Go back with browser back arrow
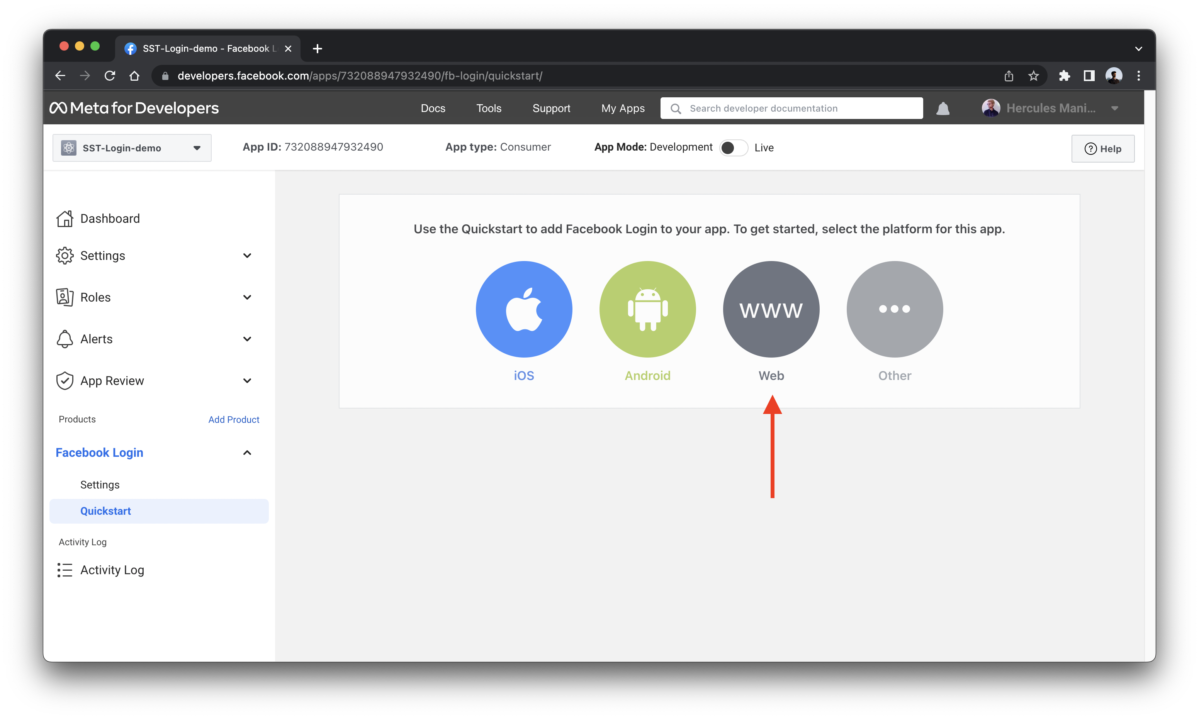The image size is (1199, 719). pos(60,76)
